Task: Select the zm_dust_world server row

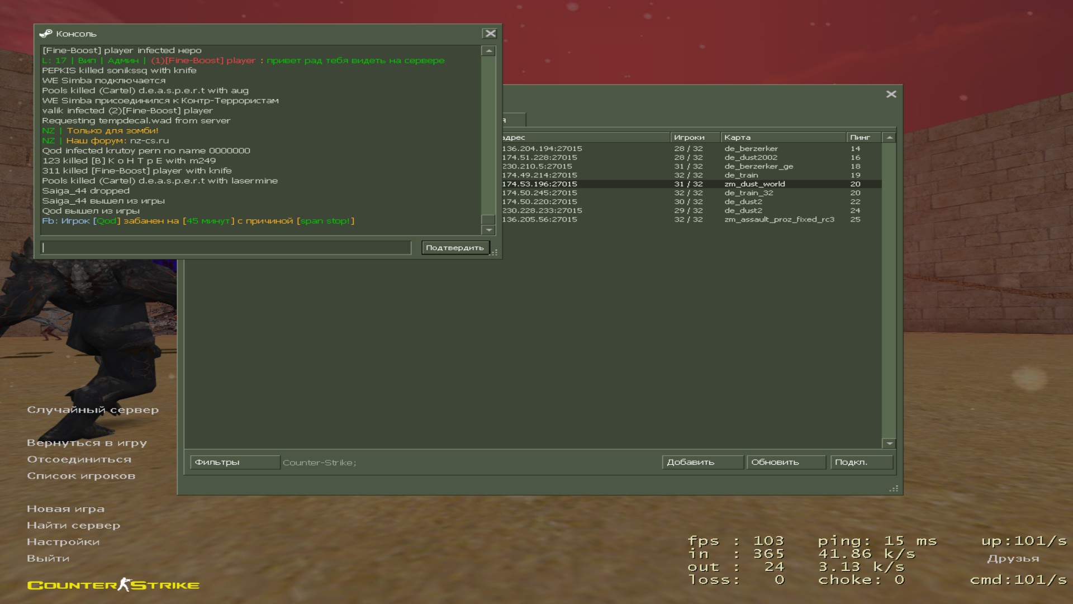Action: 754,184
